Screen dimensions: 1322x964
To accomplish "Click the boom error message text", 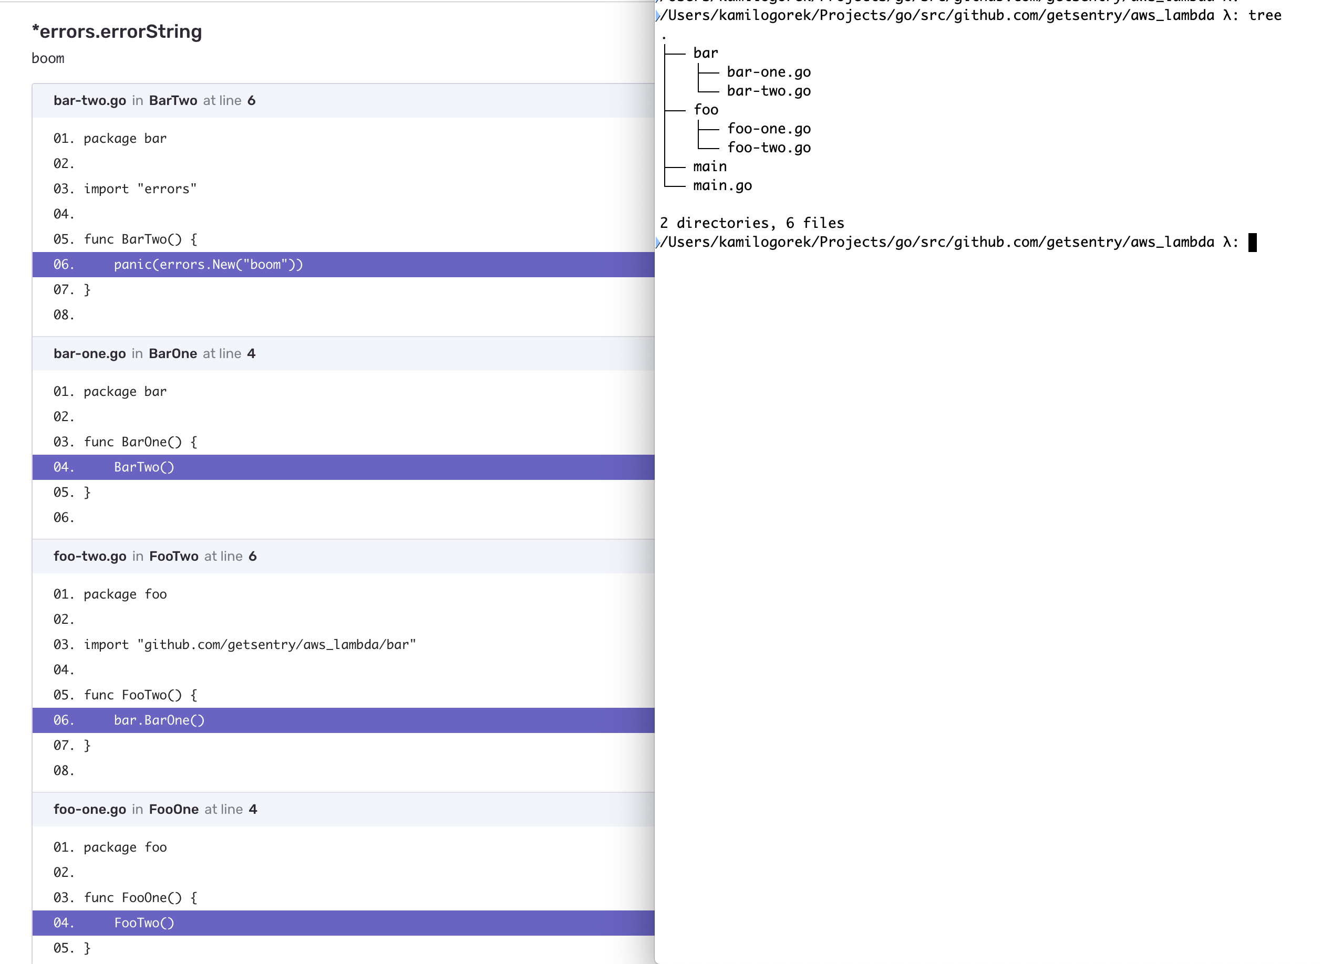I will (48, 58).
